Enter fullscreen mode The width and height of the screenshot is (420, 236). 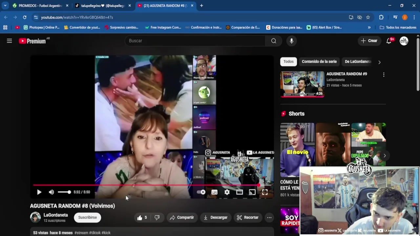[264, 192]
